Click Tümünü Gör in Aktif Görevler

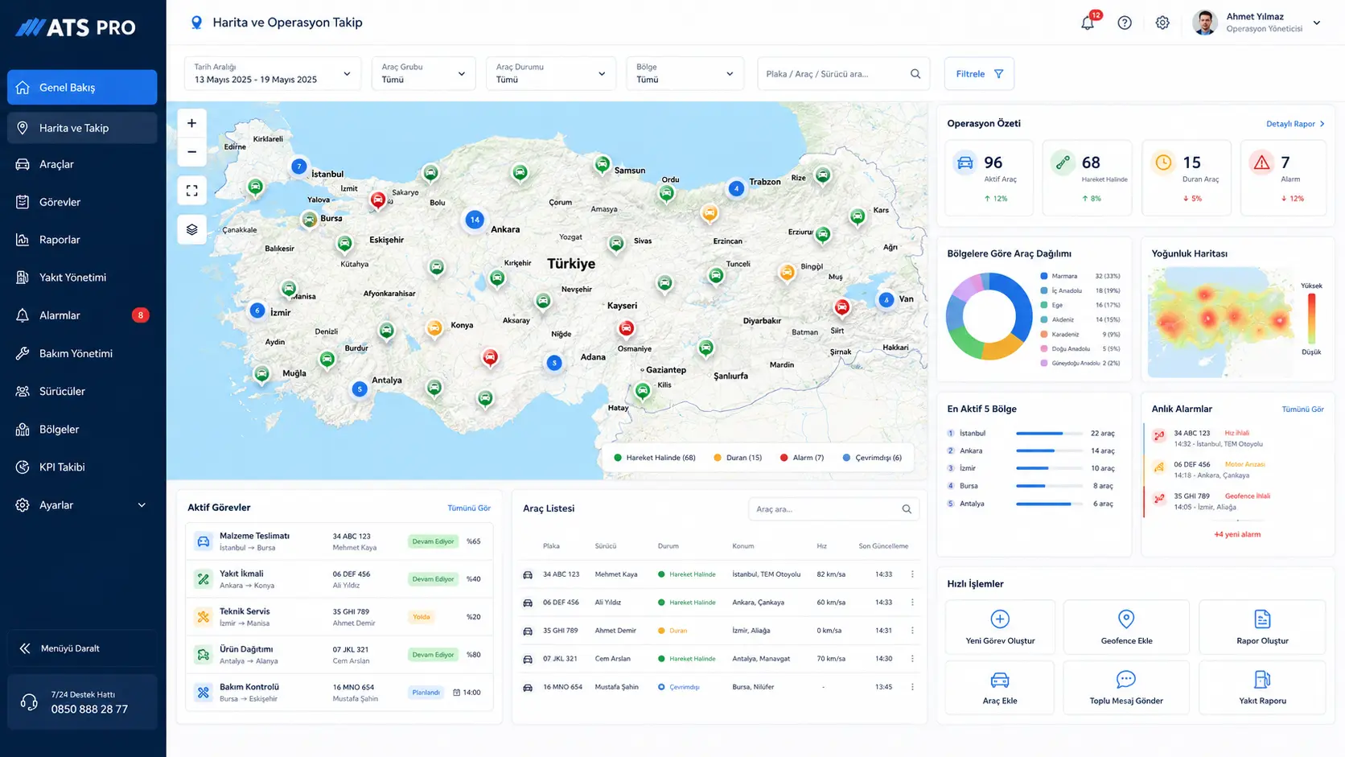coord(469,508)
